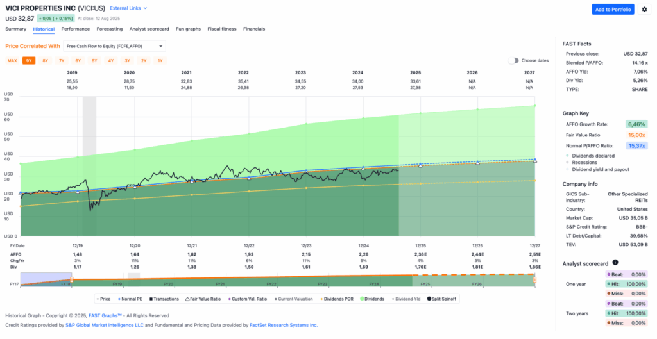Toggle the Custom Val. Ratio legend item
Screen dimensions: 657x339
[247, 299]
